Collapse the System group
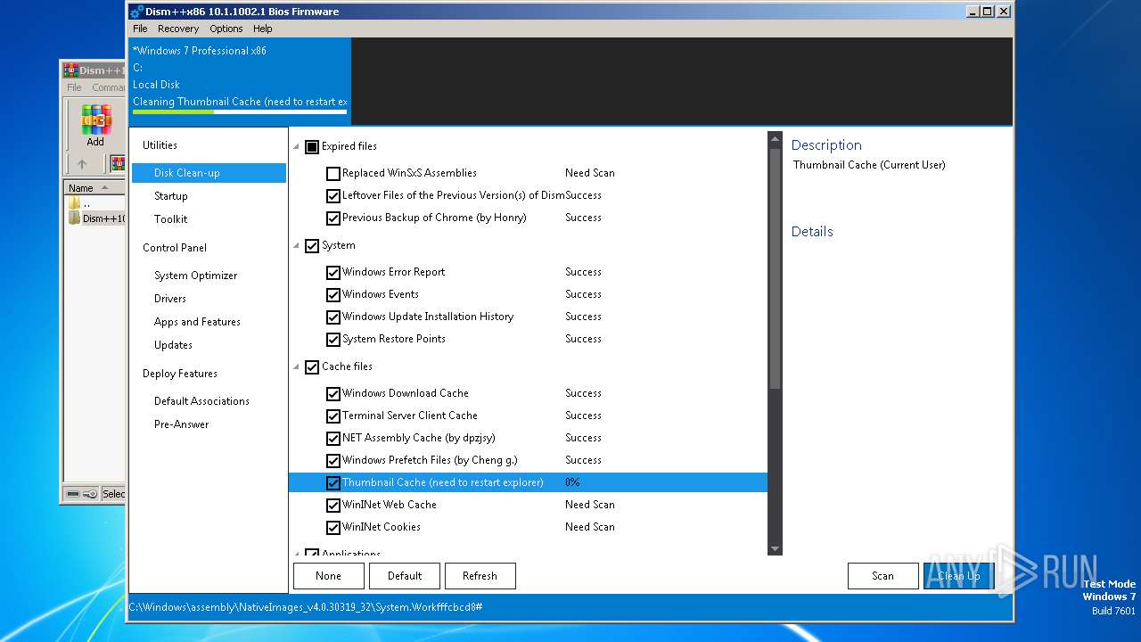 [x=297, y=246]
